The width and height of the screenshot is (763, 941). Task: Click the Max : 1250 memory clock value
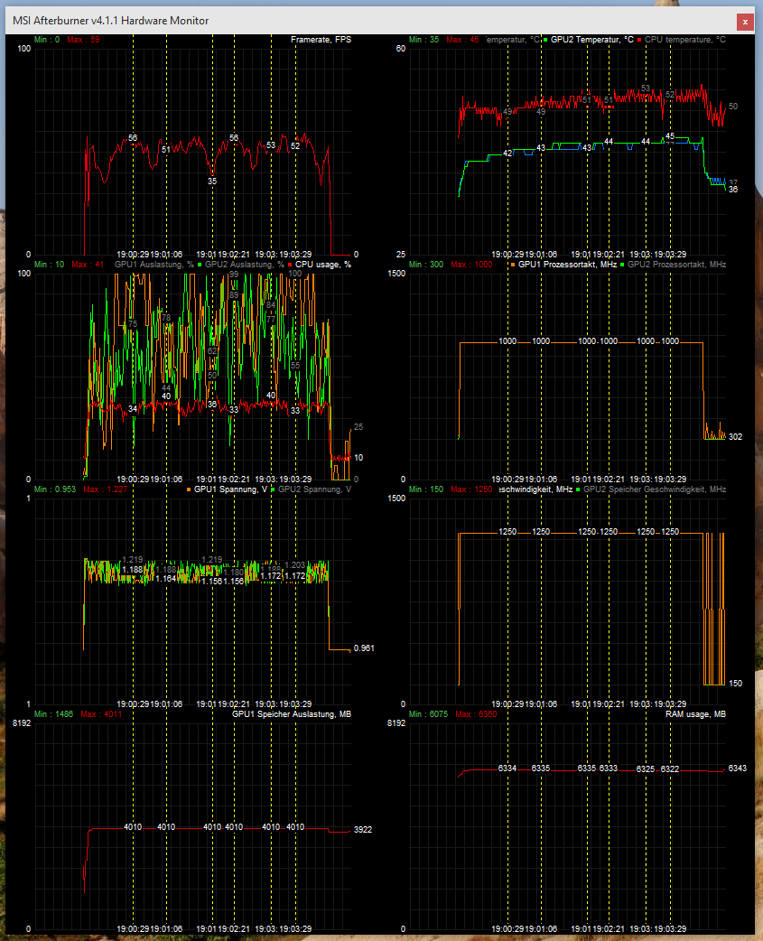pos(471,489)
